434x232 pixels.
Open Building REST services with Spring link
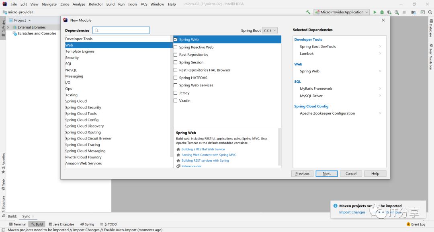205,160
